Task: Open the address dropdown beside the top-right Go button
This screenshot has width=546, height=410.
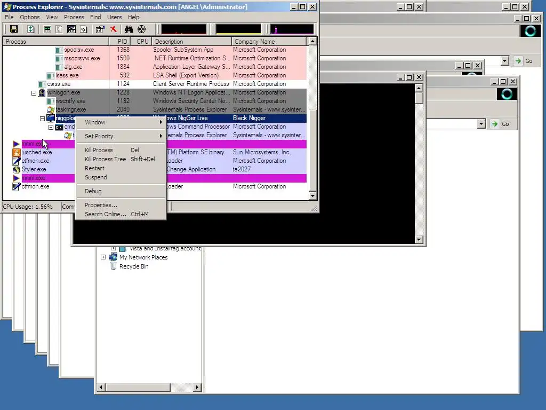Action: point(504,61)
